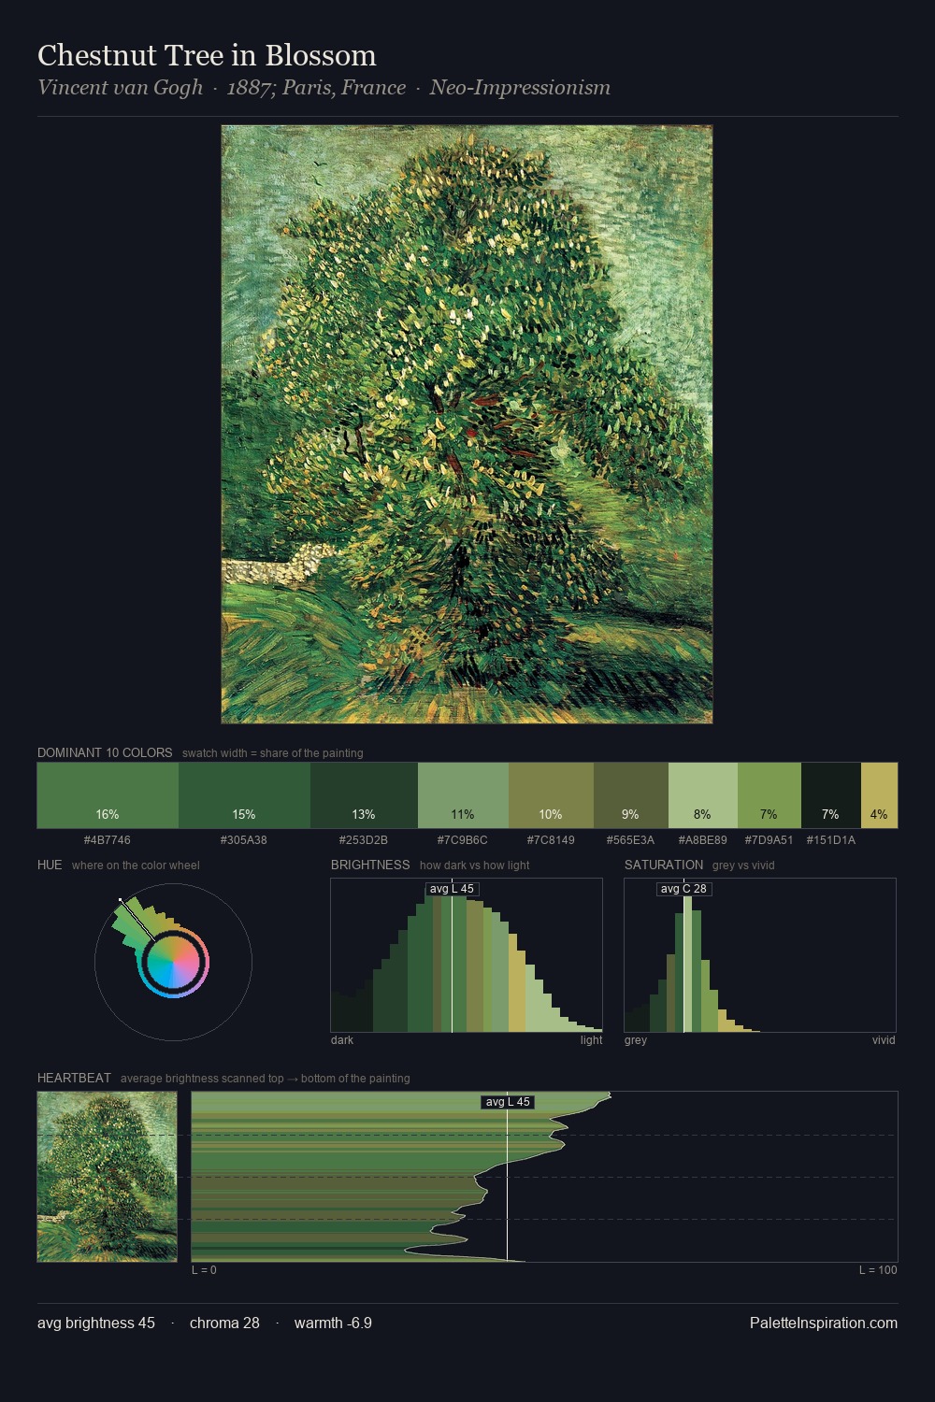Click the 11% swatch #7C9B6C
Screen dimensions: 935x1402
[463, 795]
